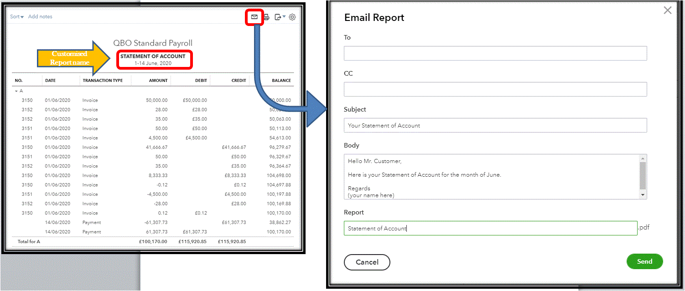Screen dimensions: 685x291
Task: Click the balance 54,613.00
Action: [280, 138]
